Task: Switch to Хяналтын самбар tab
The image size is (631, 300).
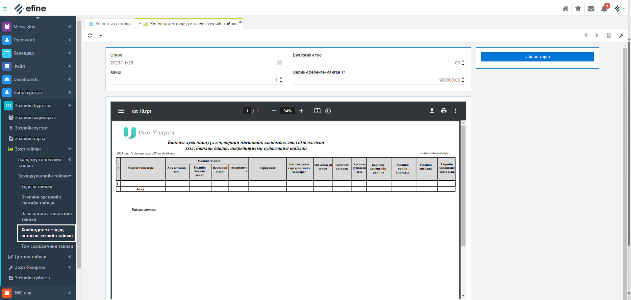Action: pyautogui.click(x=110, y=24)
